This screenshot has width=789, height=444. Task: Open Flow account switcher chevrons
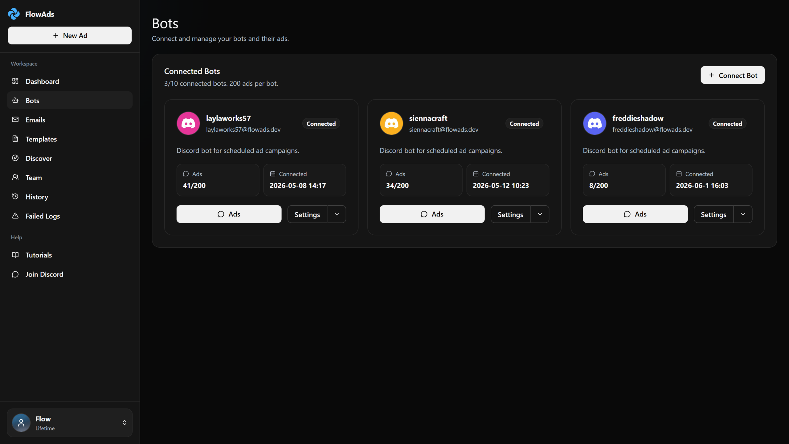click(x=125, y=423)
